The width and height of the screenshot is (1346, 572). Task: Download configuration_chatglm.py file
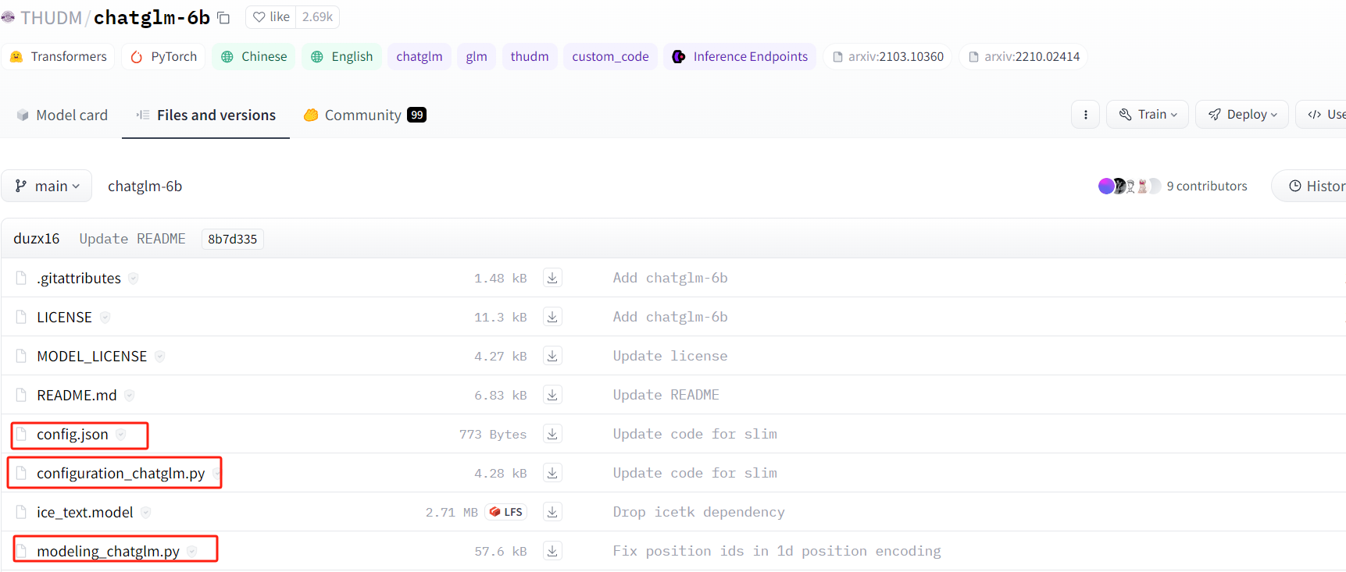[x=552, y=473]
